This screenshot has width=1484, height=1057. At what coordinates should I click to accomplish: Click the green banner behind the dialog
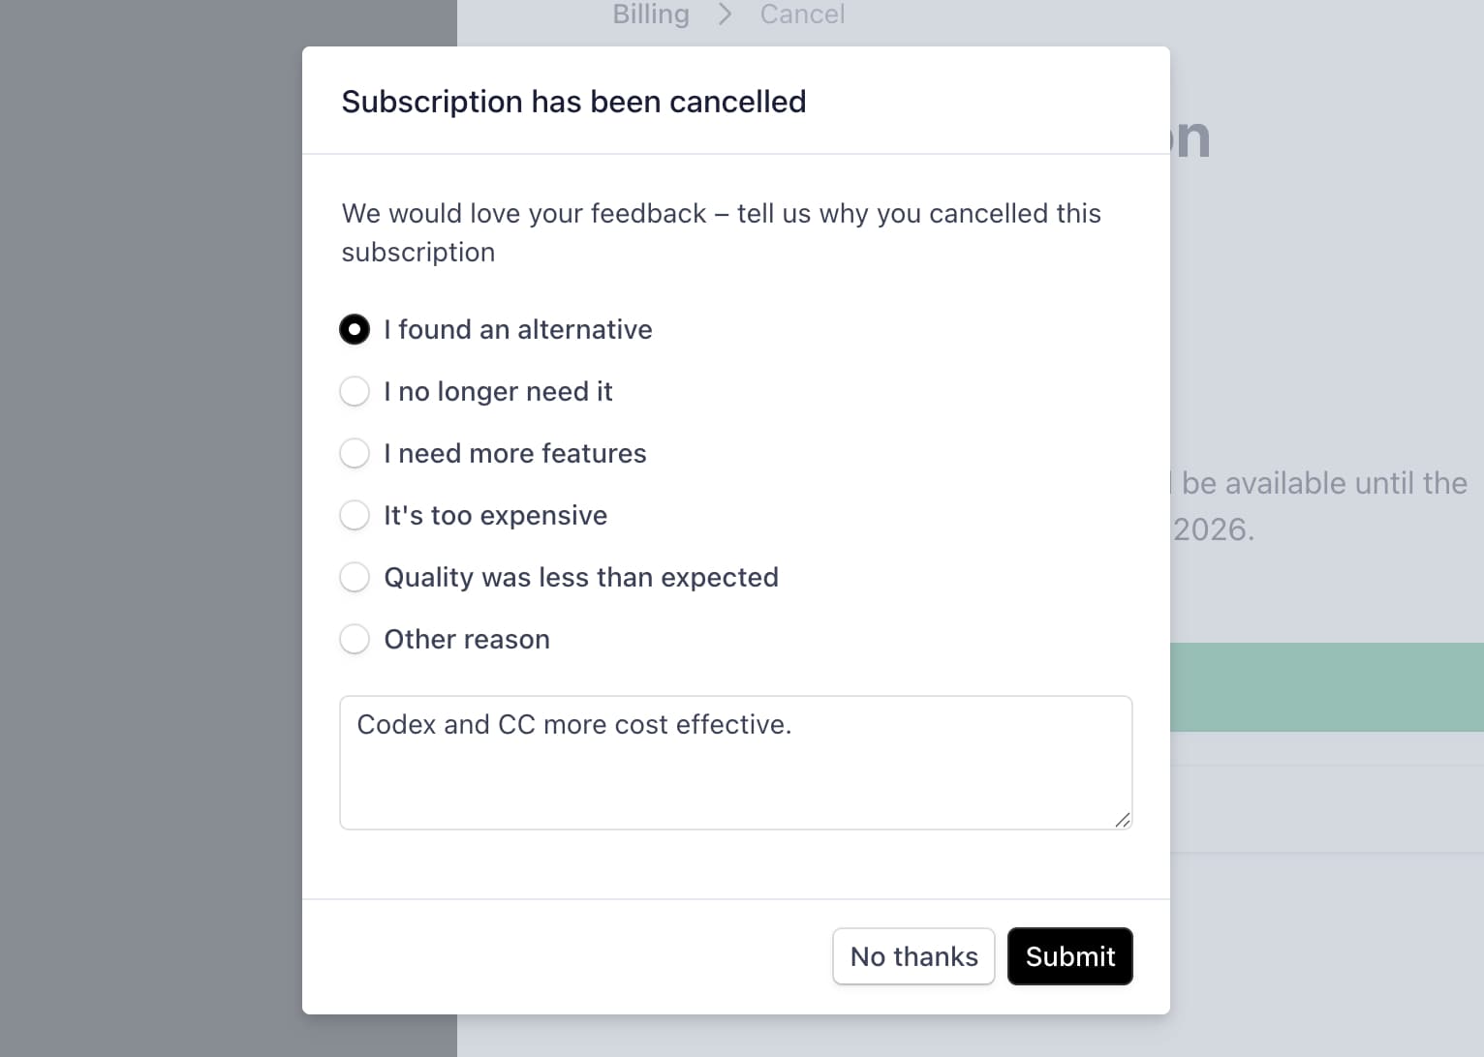pyautogui.click(x=1326, y=687)
